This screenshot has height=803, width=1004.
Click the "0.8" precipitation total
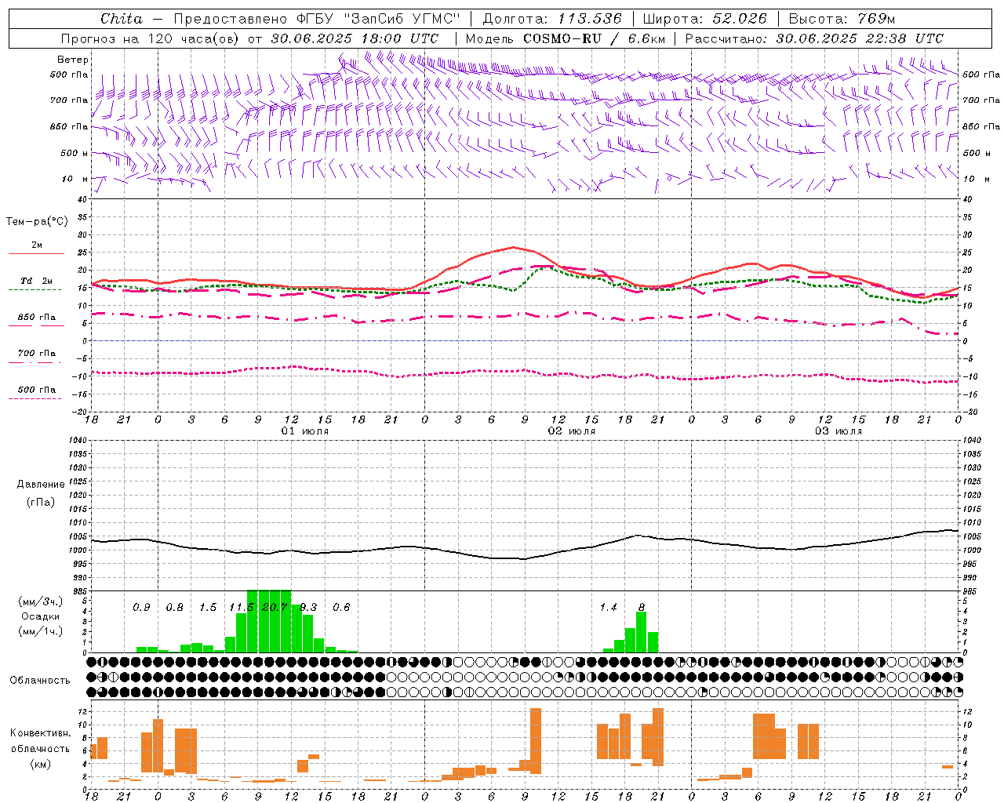pos(175,608)
